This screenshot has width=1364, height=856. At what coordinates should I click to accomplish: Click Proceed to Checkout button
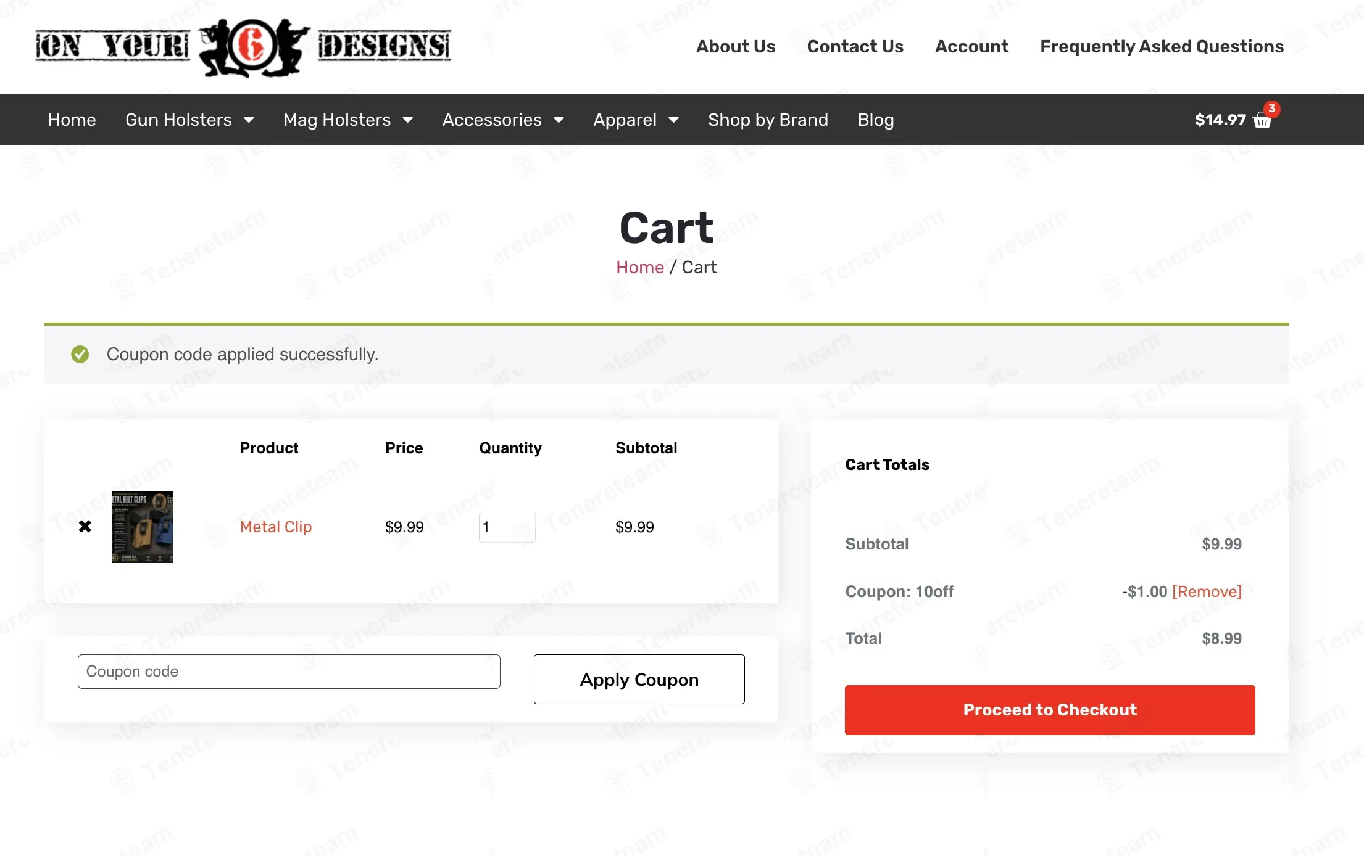click(x=1050, y=710)
